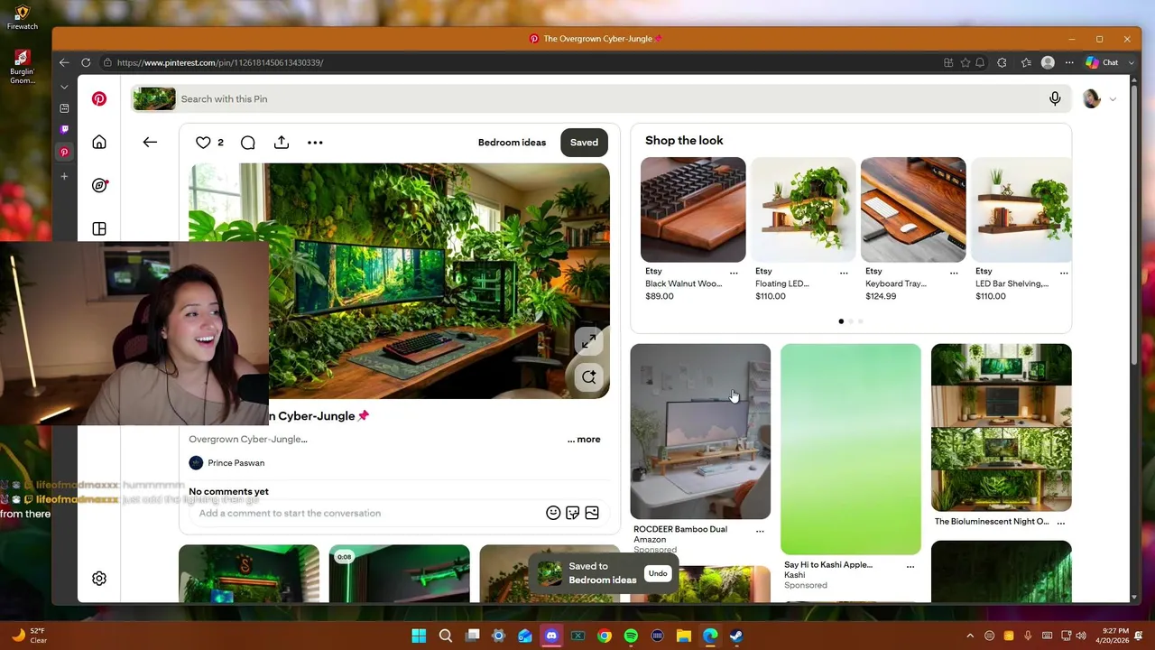This screenshot has width=1155, height=650.
Task: Open the browser profile avatar
Action: pos(1048,62)
